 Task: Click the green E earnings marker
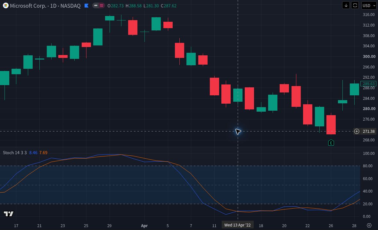[x=331, y=143]
